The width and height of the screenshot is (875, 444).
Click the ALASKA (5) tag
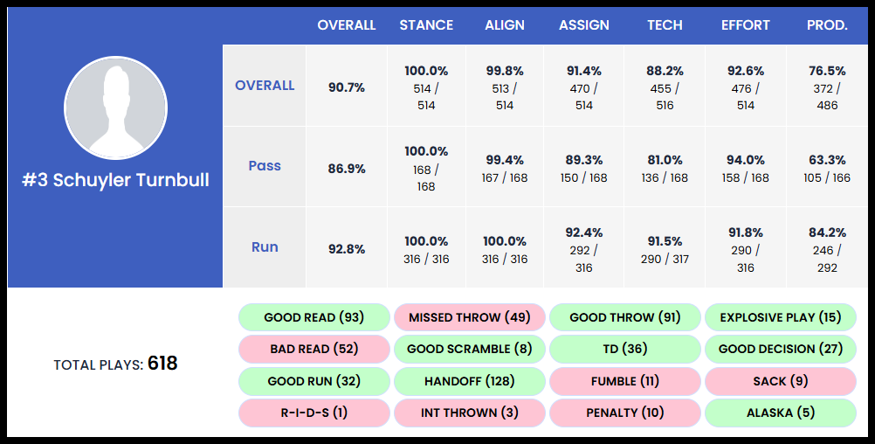click(780, 413)
